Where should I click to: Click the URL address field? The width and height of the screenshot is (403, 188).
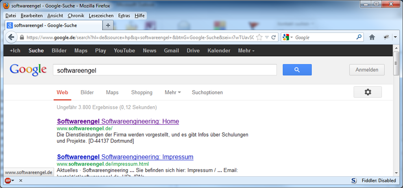[140, 37]
